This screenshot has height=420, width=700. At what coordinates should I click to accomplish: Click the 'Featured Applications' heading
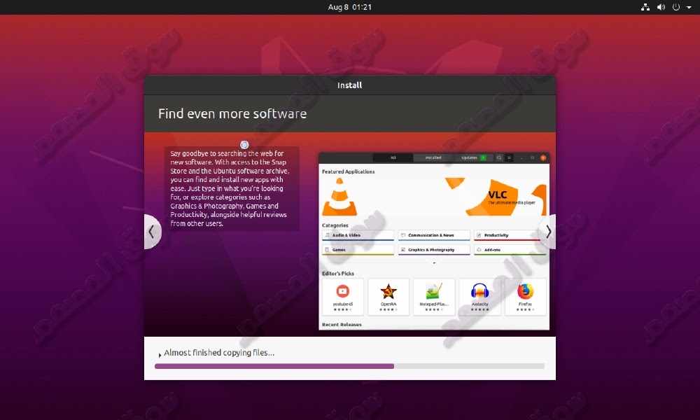pyautogui.click(x=348, y=171)
